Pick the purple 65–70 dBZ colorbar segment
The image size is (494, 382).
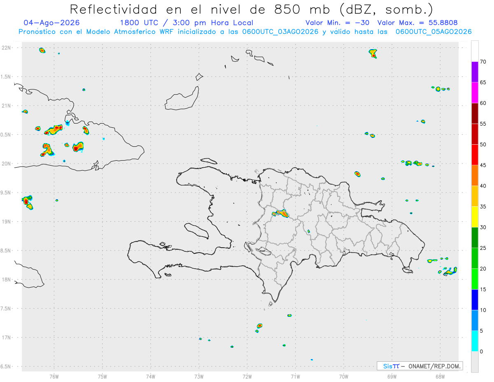[475, 72]
